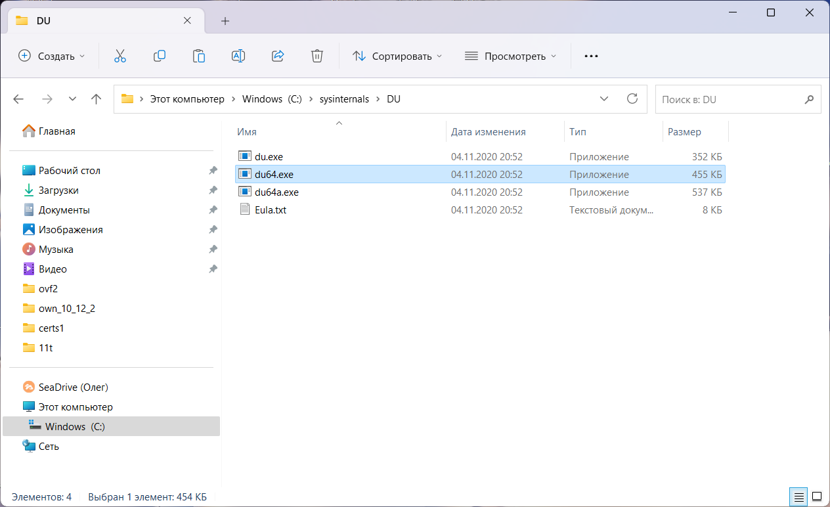Click the Cut scissors icon

(x=120, y=56)
